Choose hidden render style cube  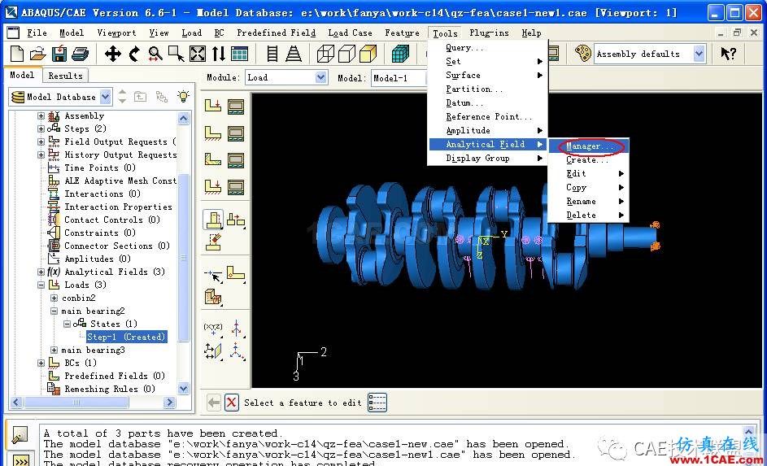(x=346, y=54)
